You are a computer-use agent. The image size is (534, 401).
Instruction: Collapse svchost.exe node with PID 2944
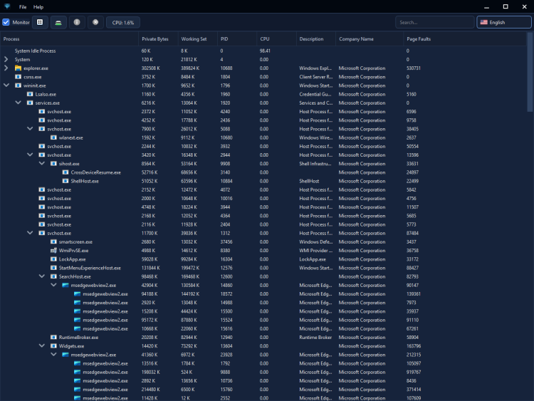tap(30, 155)
